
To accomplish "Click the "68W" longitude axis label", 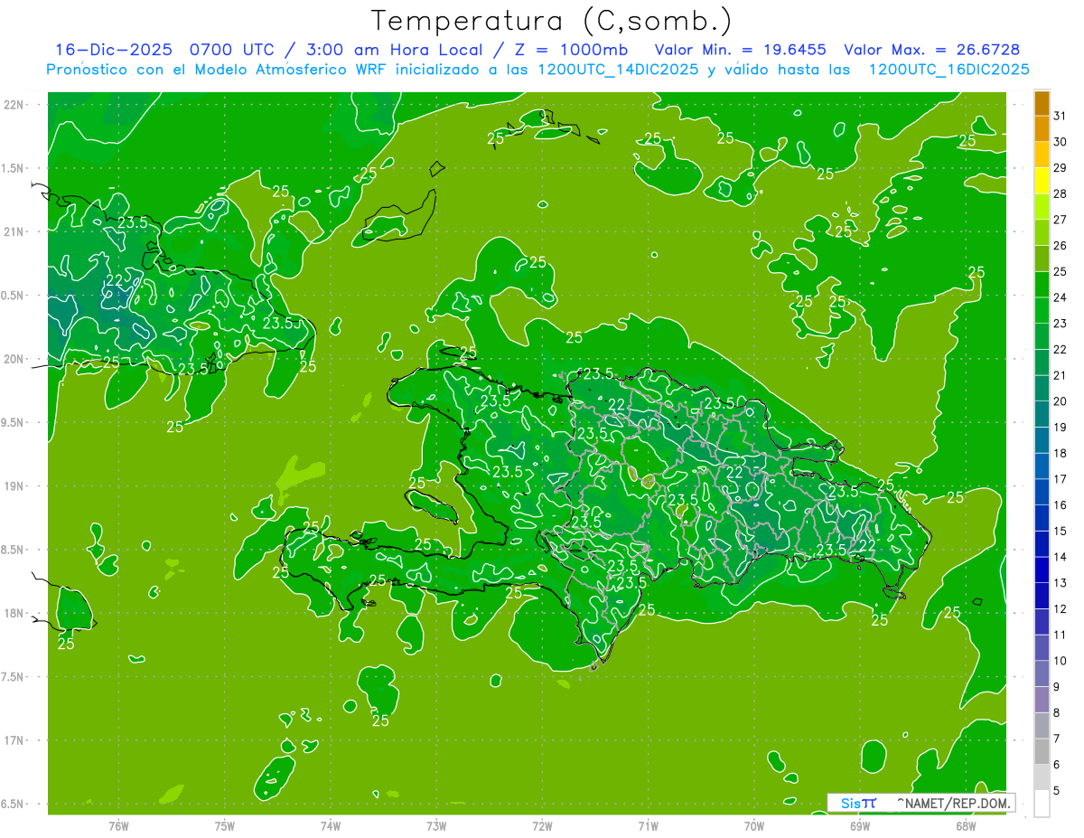I will point(966,826).
